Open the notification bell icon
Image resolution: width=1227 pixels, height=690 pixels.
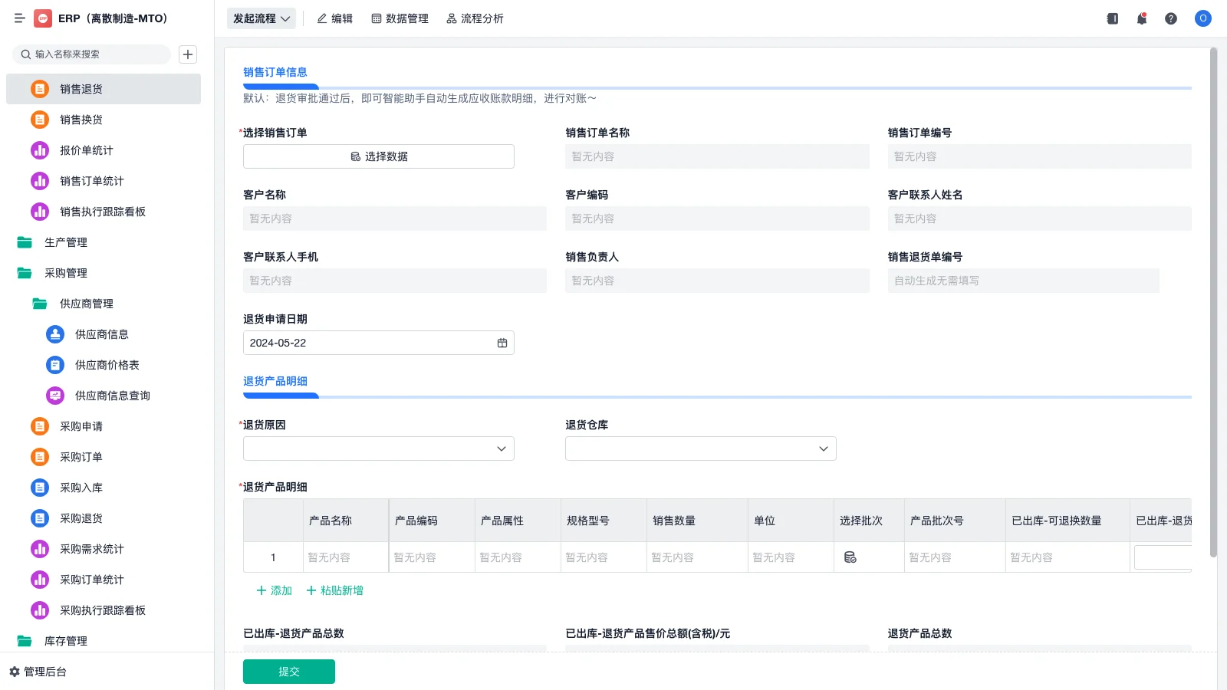(1141, 18)
